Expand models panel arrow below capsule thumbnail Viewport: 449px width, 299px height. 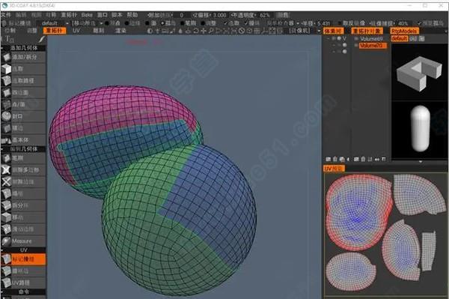pos(421,162)
